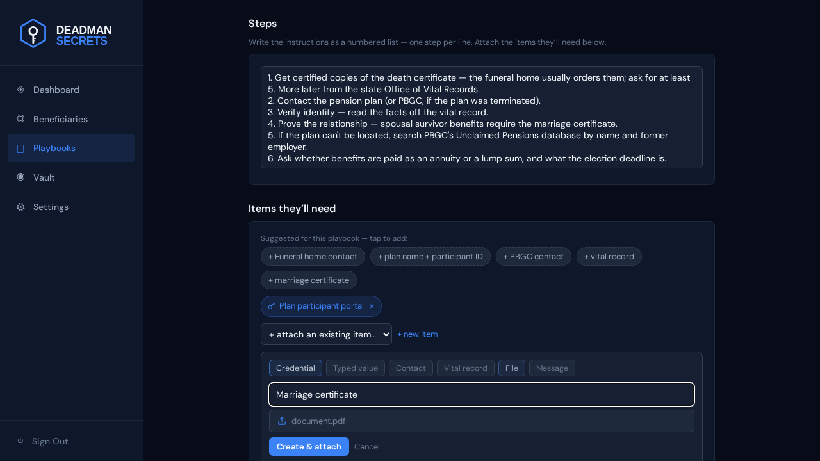Add suggested Funeral home contact item
The width and height of the screenshot is (820, 461).
(313, 257)
